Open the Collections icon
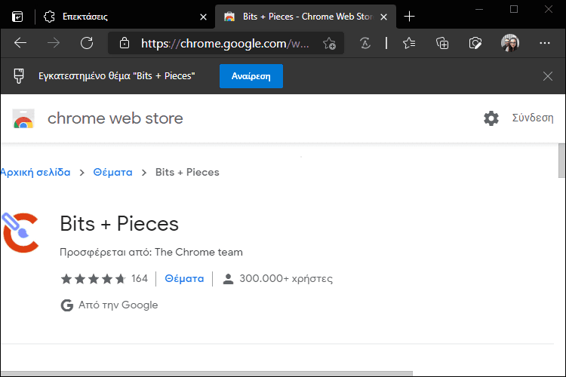 [x=442, y=43]
